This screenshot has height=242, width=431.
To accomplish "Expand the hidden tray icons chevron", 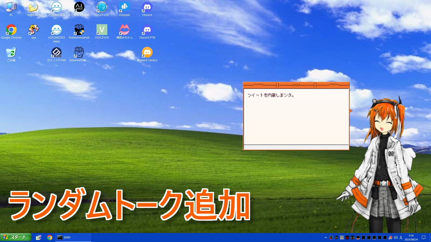I will tap(326, 238).
